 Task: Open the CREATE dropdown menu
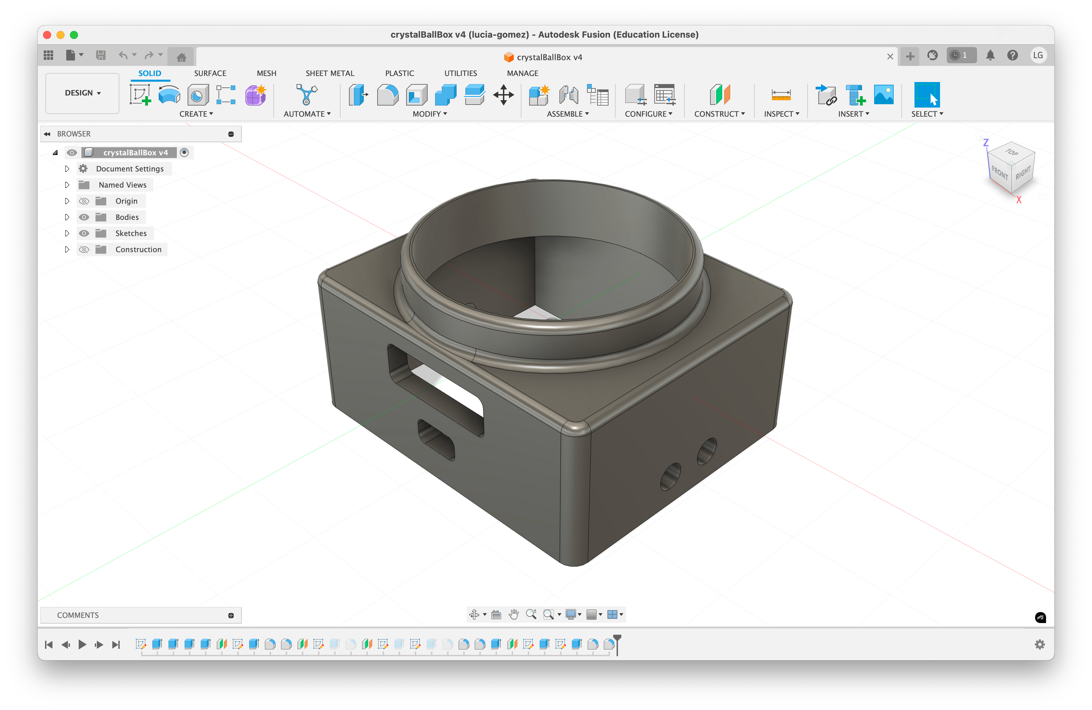click(196, 114)
